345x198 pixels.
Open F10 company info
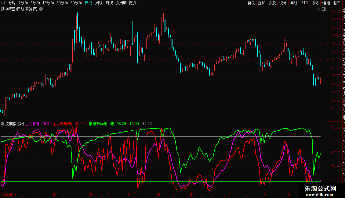click(304, 3)
